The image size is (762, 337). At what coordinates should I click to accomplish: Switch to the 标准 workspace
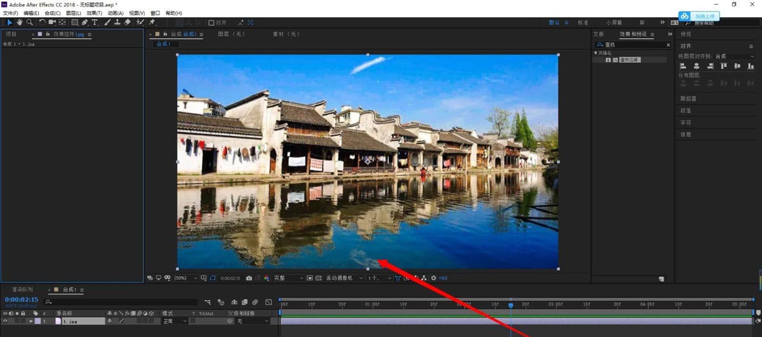(x=582, y=23)
